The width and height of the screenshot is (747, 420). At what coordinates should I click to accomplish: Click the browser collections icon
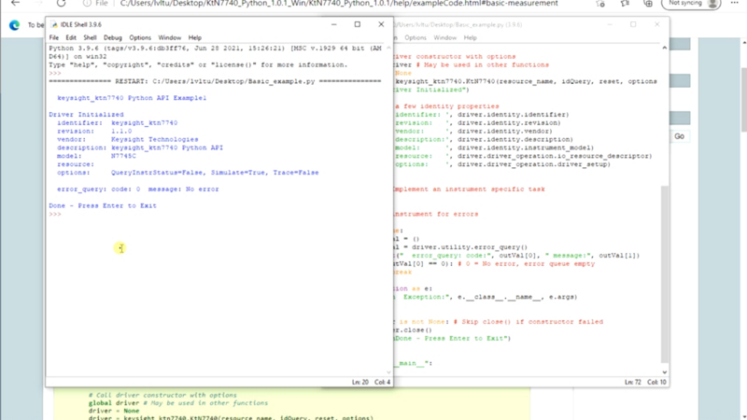click(648, 4)
